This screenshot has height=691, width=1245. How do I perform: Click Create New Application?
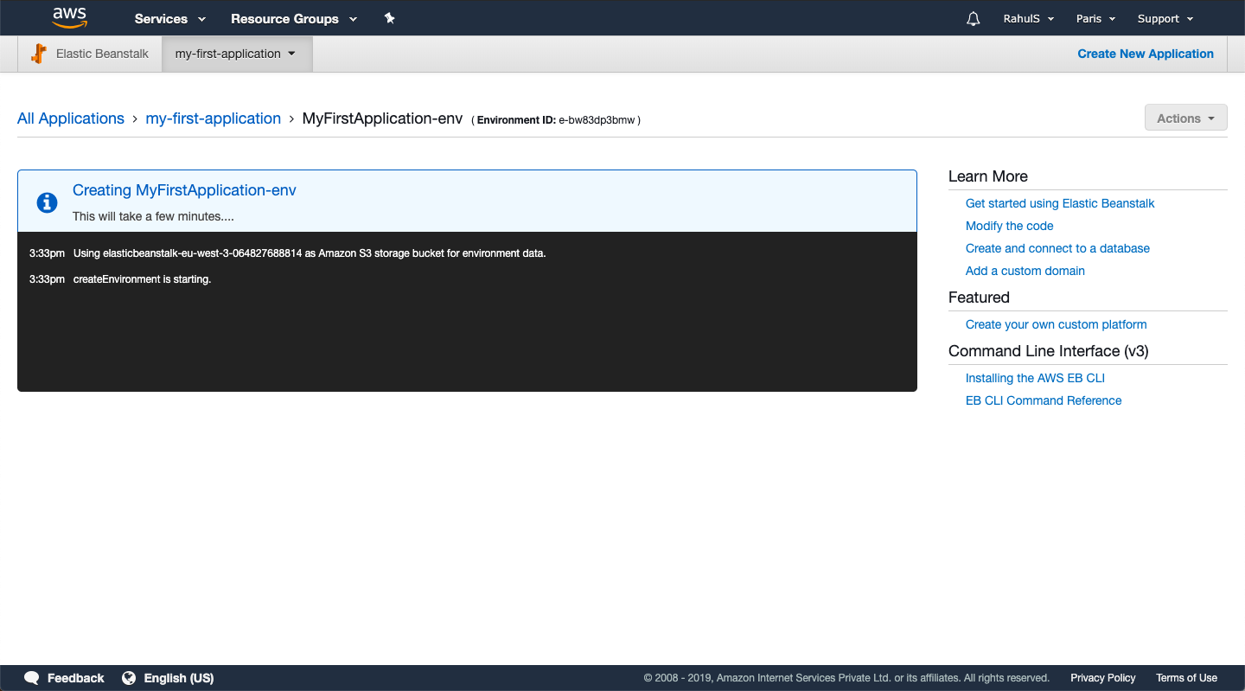coord(1145,53)
